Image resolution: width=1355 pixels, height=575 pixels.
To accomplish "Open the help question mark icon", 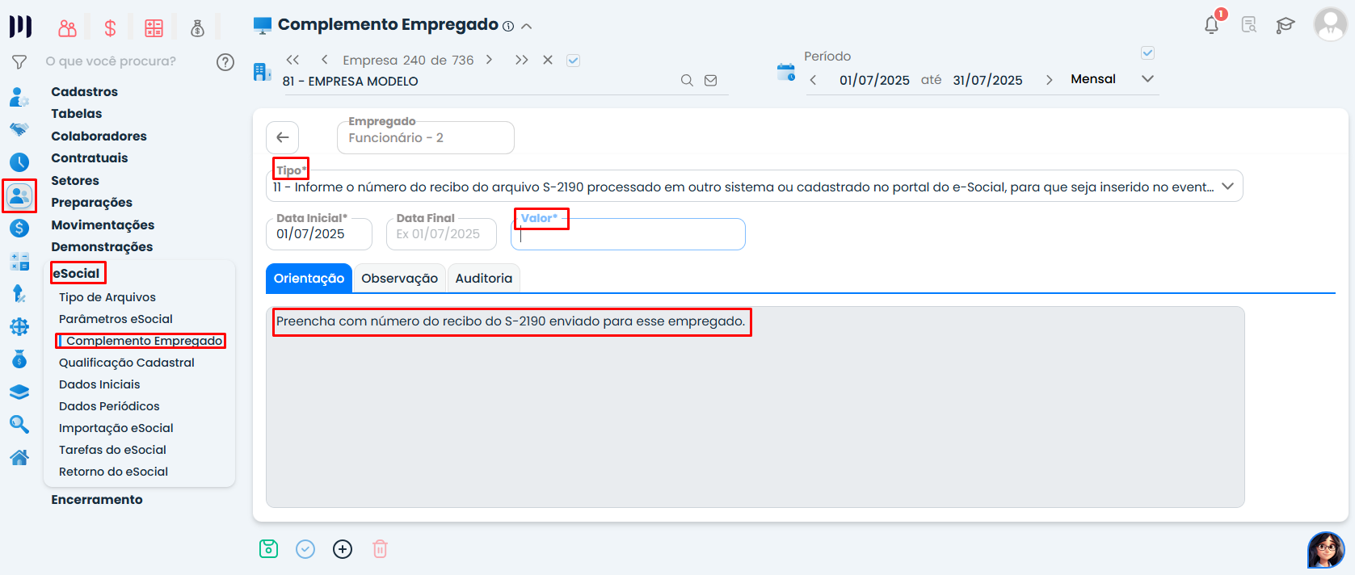I will tap(225, 61).
